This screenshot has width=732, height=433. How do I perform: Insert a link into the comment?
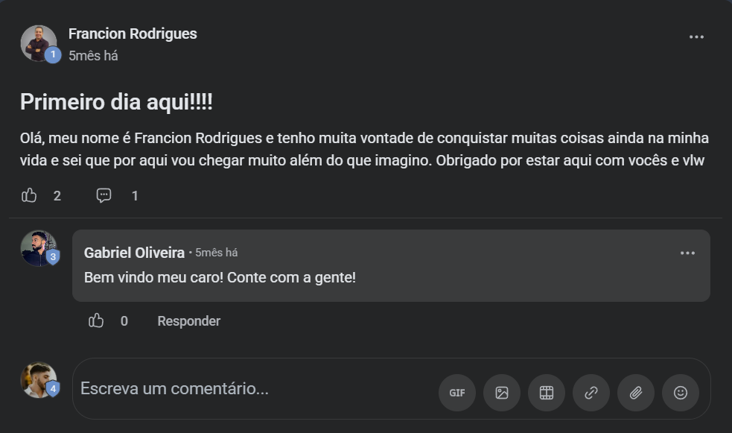point(591,393)
